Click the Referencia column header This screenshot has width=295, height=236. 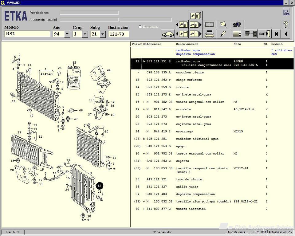152,44
